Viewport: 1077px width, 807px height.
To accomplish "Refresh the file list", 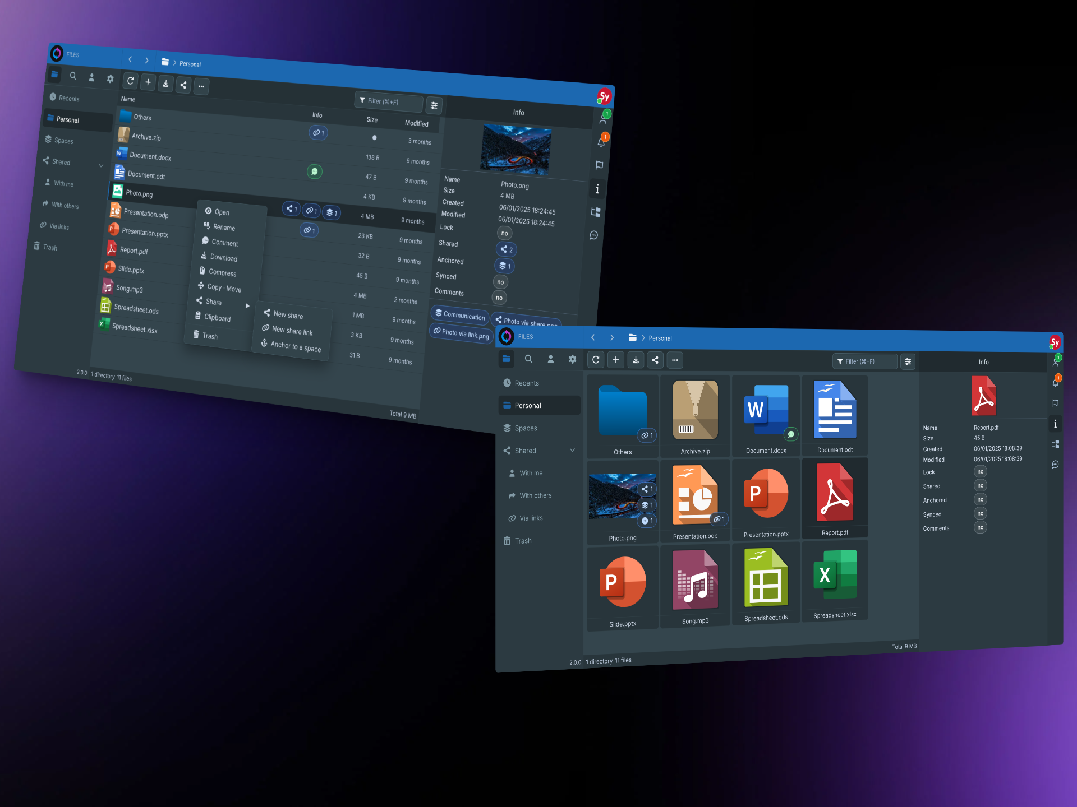I will point(596,360).
